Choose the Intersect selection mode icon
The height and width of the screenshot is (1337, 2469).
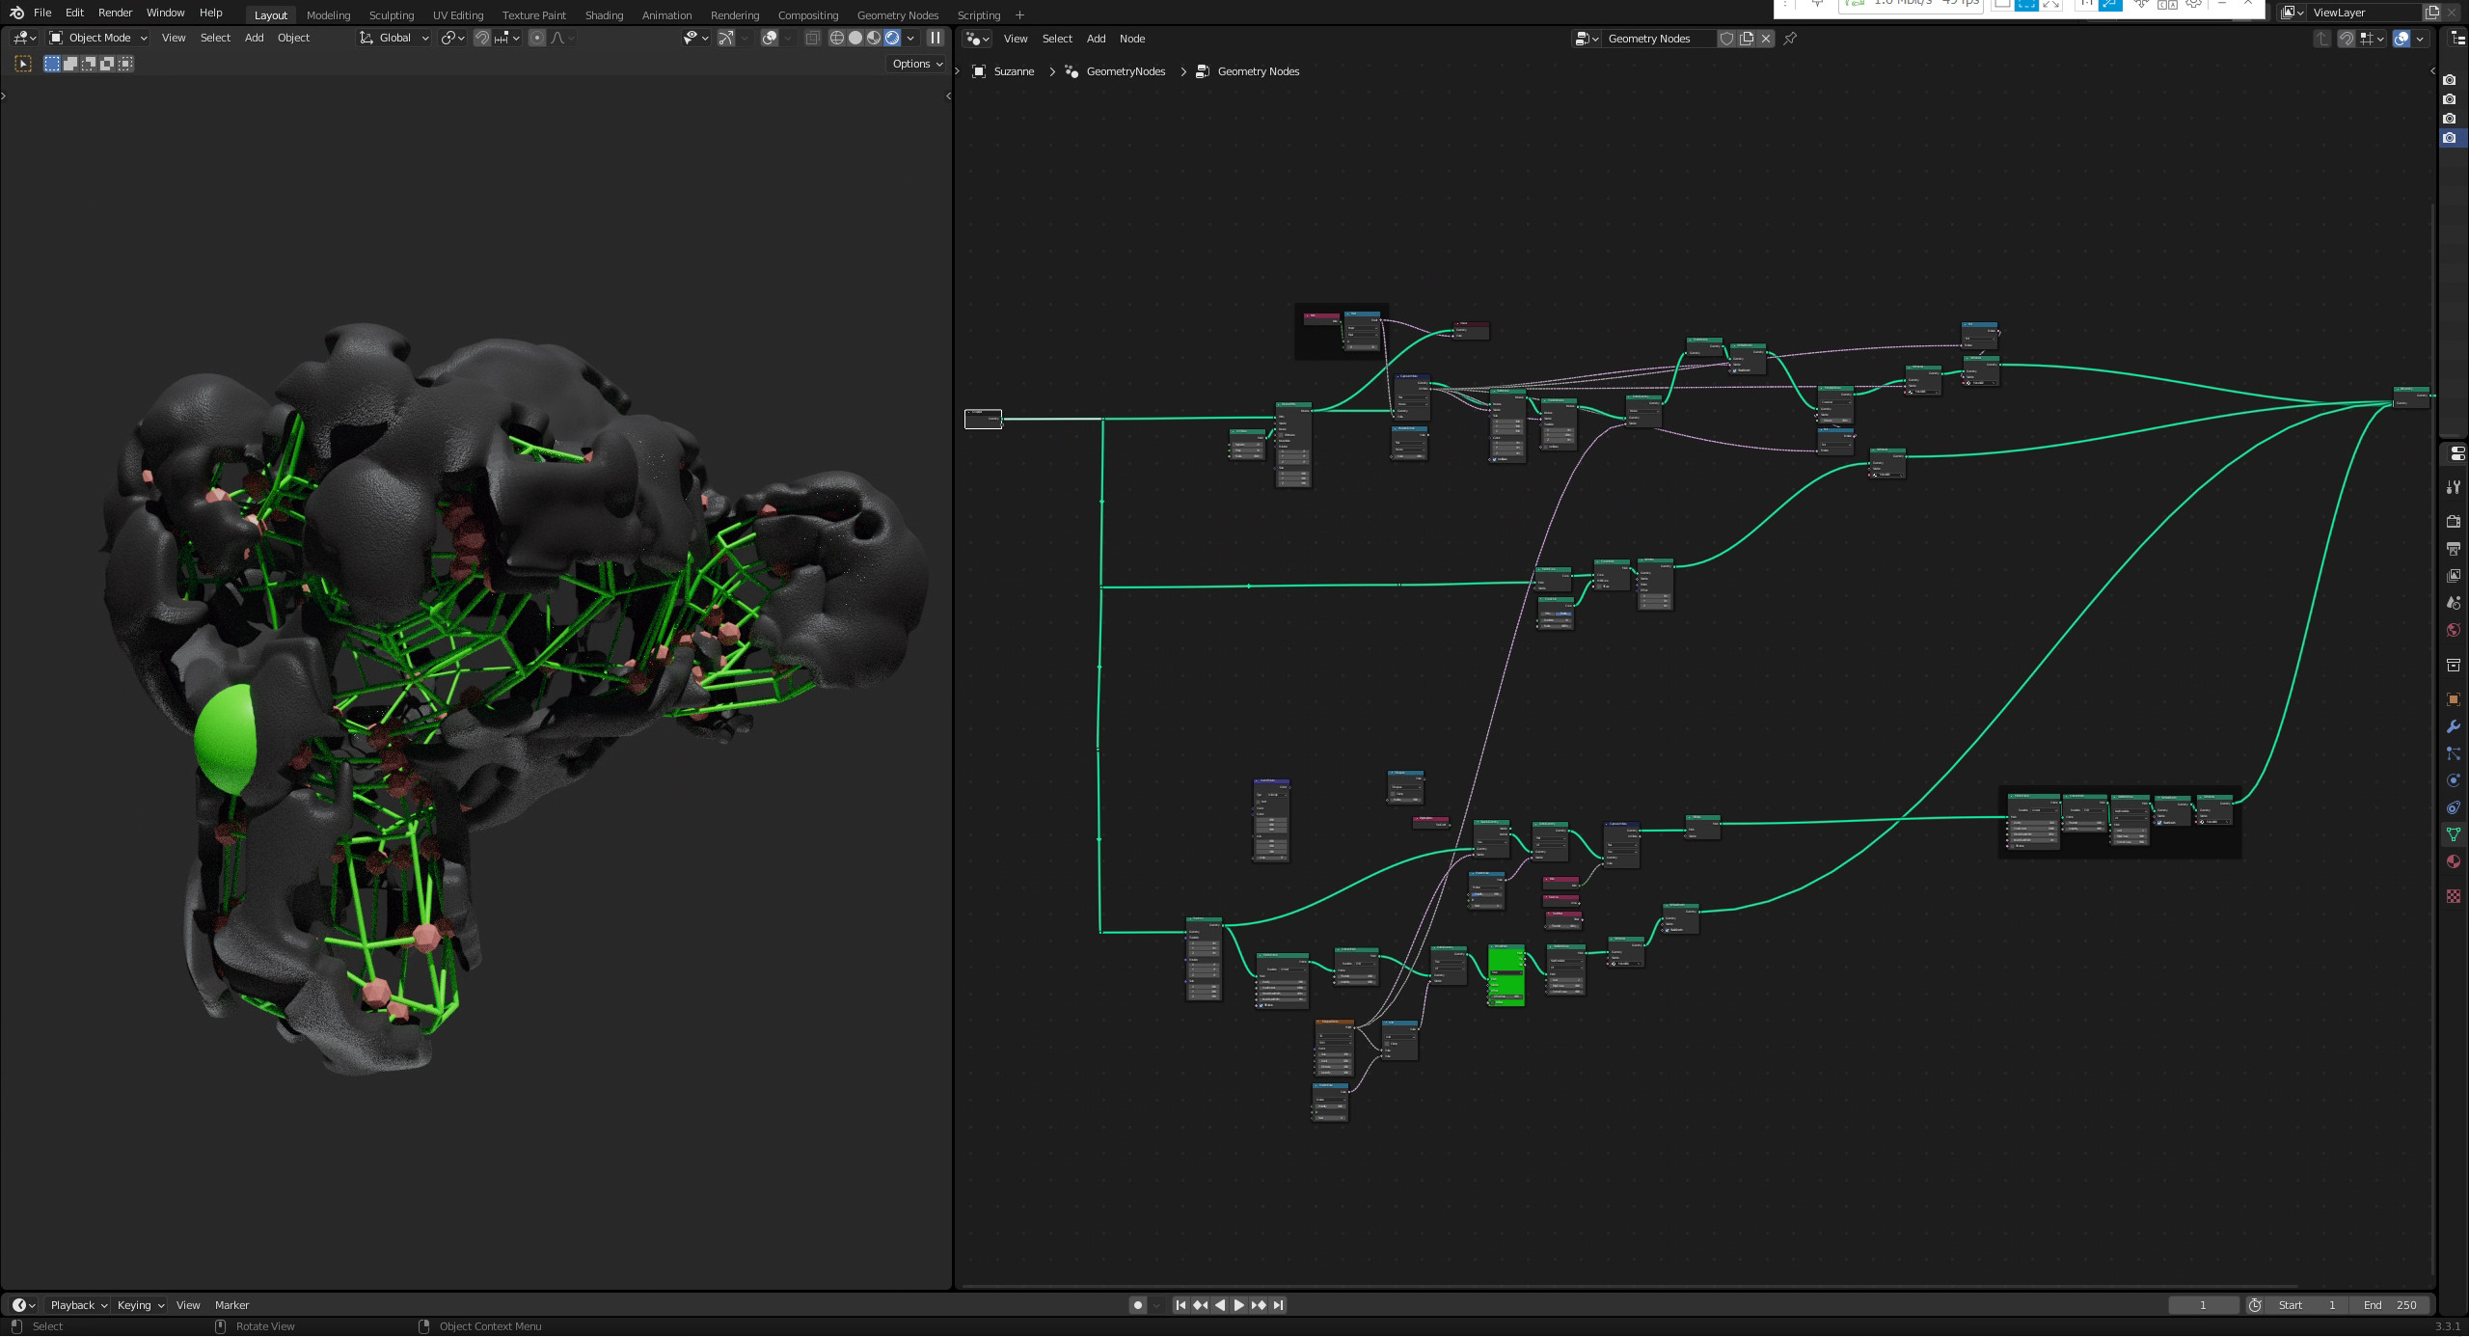125,64
